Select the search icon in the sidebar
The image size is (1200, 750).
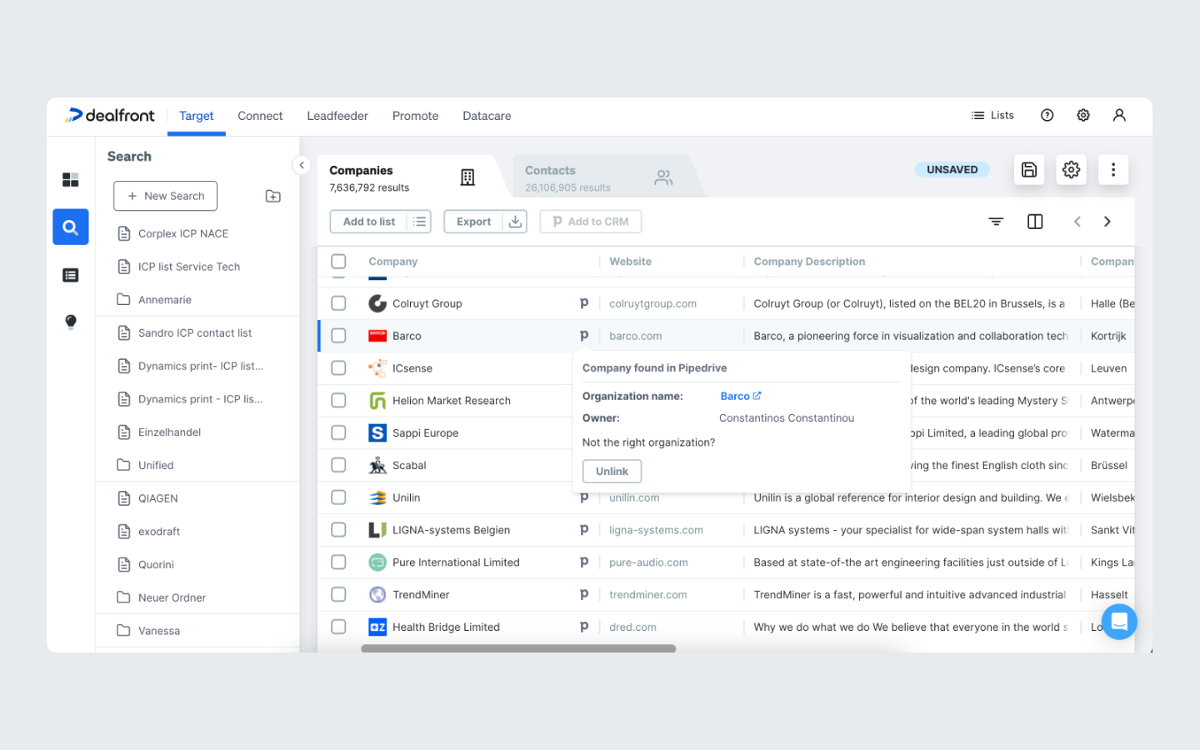pos(70,227)
